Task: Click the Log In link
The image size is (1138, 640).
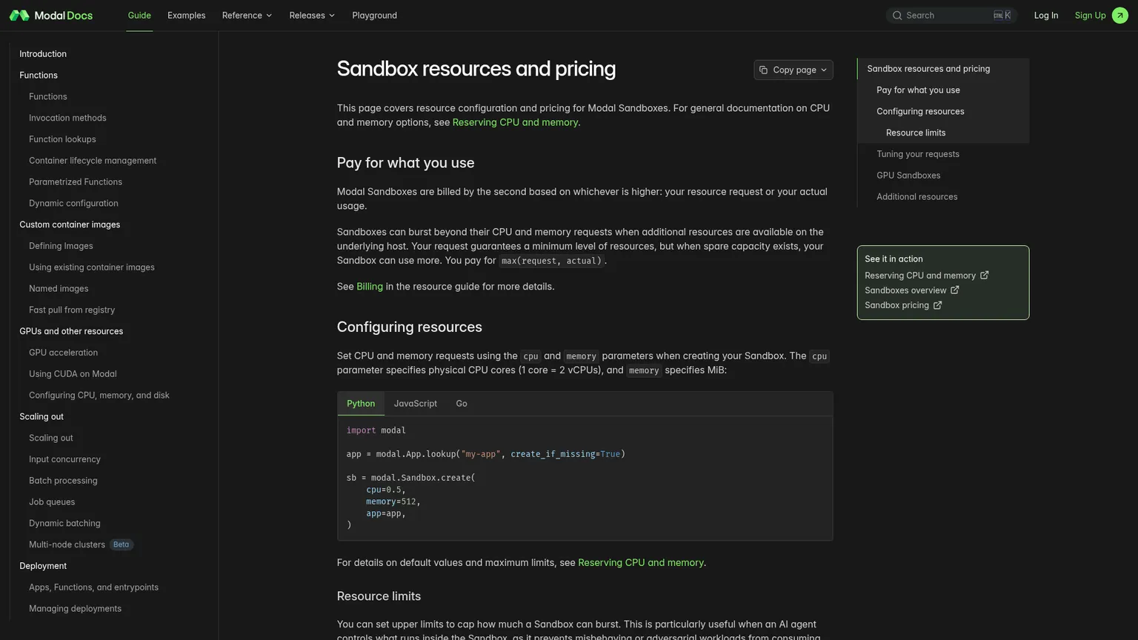Action: click(1046, 16)
